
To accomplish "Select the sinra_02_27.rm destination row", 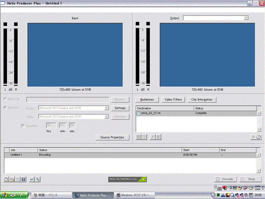I will click(165, 113).
